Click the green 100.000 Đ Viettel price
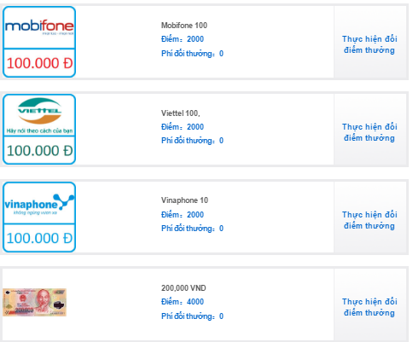The height and width of the screenshot is (342, 413). click(39, 151)
